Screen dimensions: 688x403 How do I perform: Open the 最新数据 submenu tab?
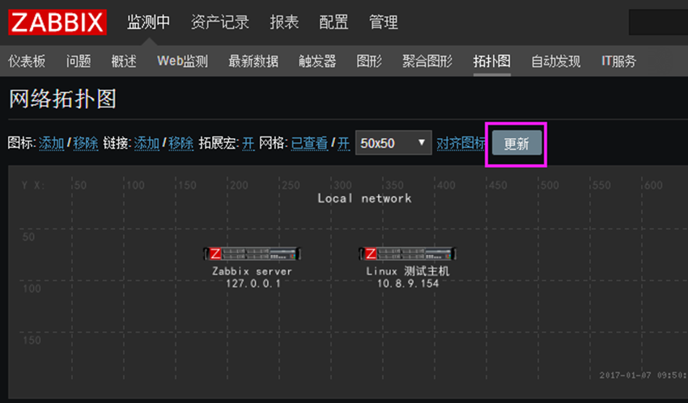pos(253,61)
